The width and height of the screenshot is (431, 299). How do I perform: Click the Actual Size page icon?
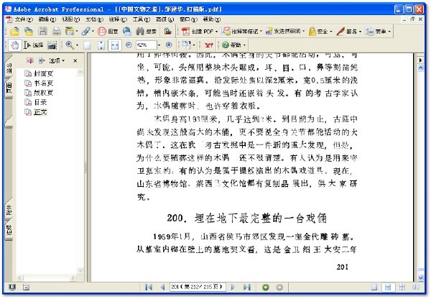(x=87, y=45)
